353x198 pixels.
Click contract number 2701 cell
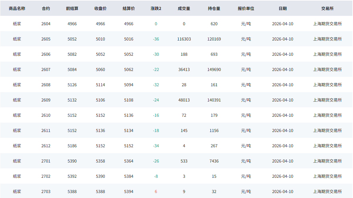tap(46, 161)
